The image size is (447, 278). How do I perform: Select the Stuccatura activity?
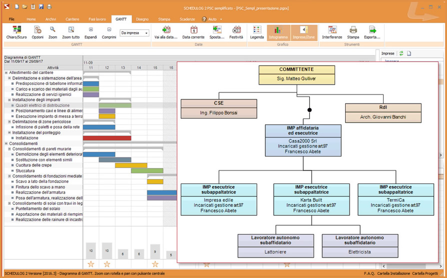tap(25, 170)
